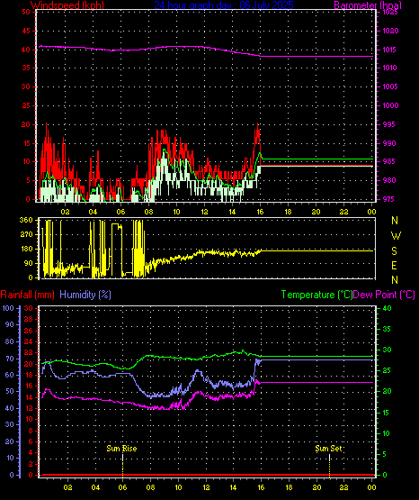This screenshot has width=419, height=500.
Task: Click the E compass direction label
Action: point(395,265)
